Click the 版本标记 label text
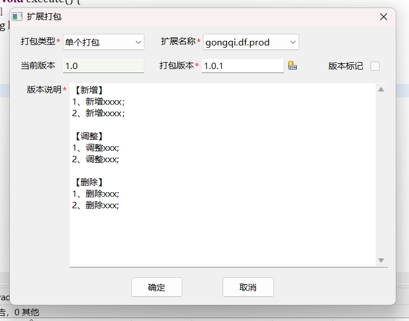This screenshot has width=409, height=321. (346, 66)
